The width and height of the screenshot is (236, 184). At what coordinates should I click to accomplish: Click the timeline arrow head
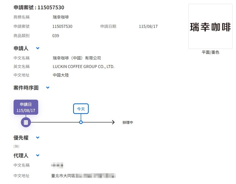pyautogui.click(x=113, y=122)
